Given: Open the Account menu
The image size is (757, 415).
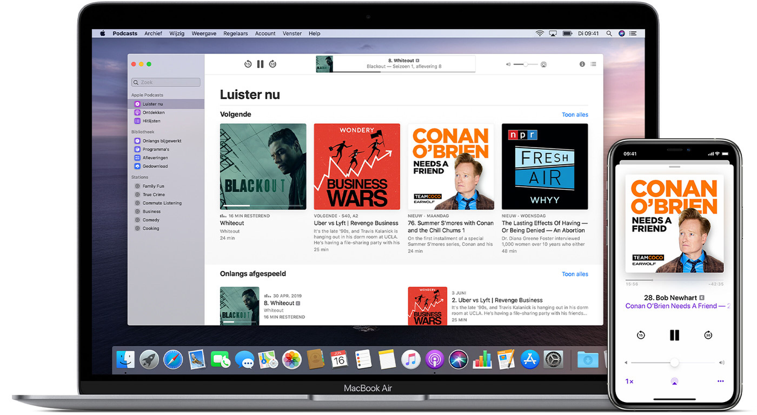Looking at the screenshot, I should tap(265, 34).
